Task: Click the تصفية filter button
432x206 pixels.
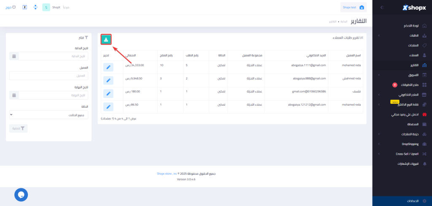Action: 19,128
